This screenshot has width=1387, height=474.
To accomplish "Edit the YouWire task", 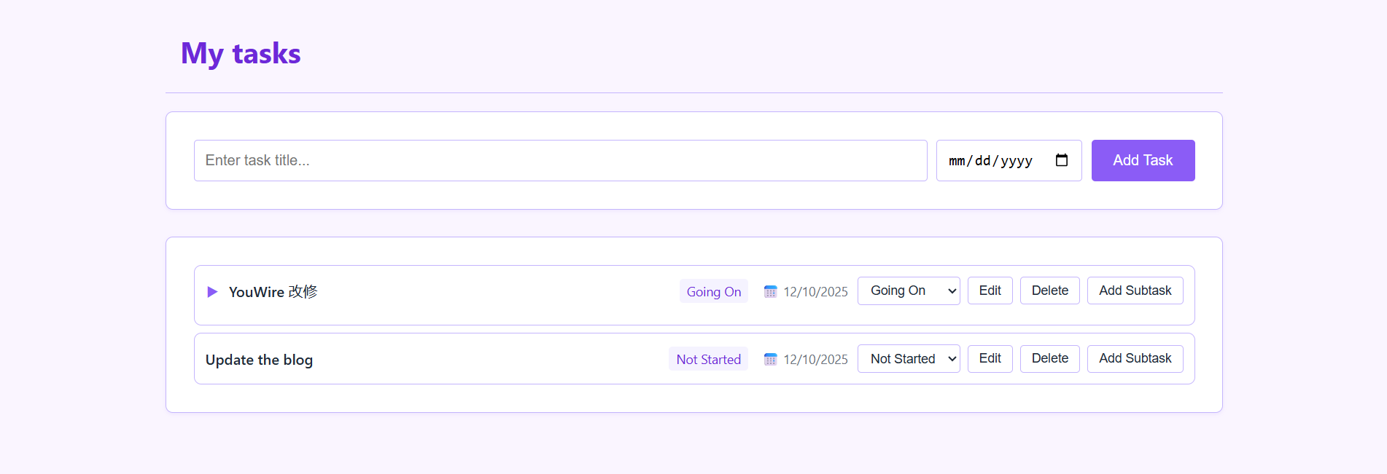I will click(x=990, y=291).
